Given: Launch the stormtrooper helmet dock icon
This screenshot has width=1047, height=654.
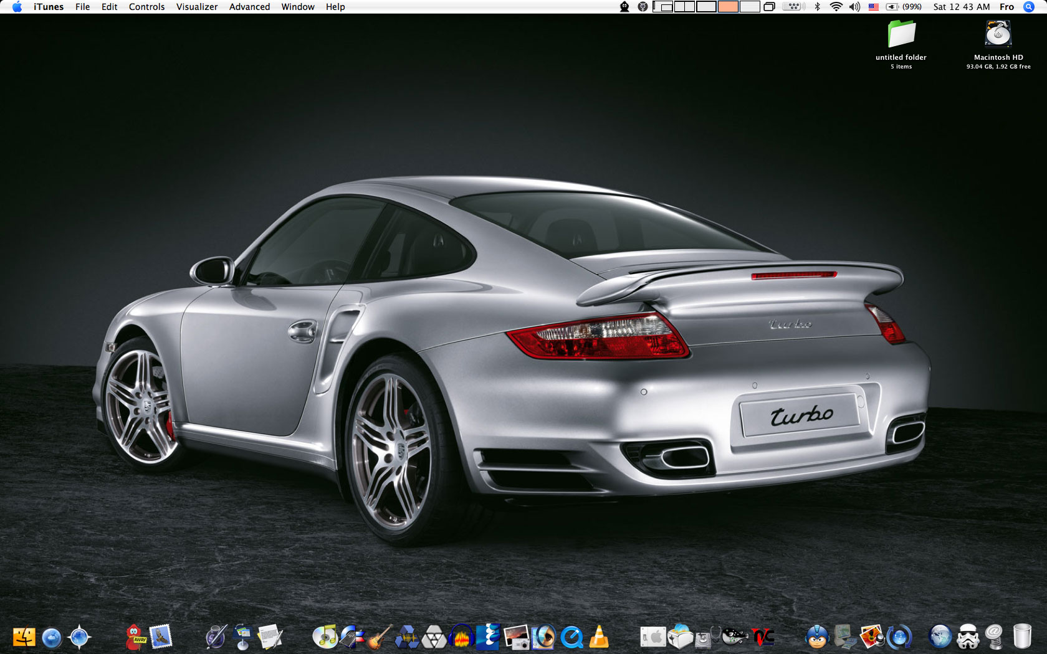Looking at the screenshot, I should (x=968, y=637).
